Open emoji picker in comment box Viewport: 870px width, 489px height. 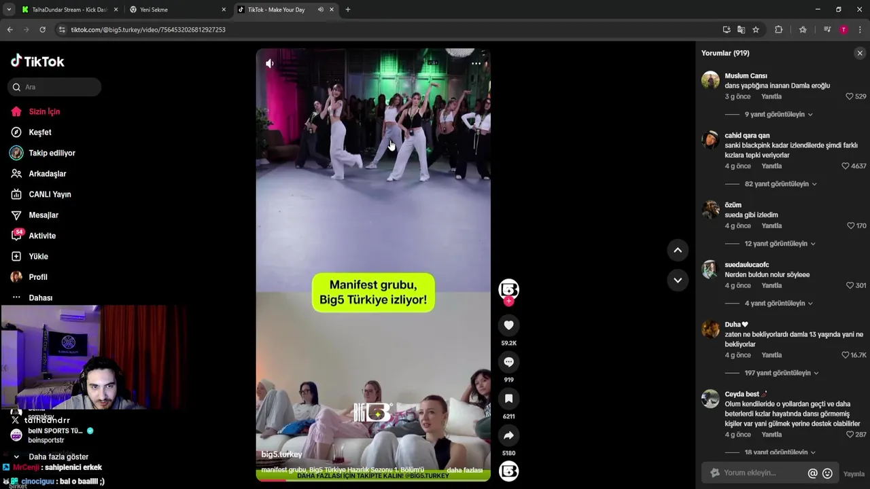[x=827, y=473]
